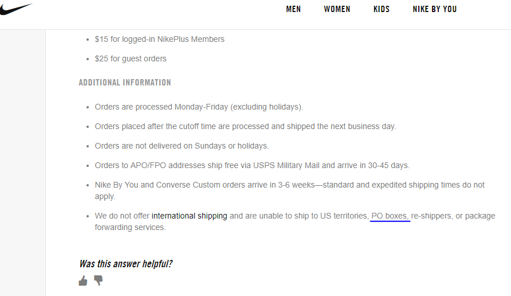
Task: Click the APO/FPO addresses bullet text
Action: point(252,165)
